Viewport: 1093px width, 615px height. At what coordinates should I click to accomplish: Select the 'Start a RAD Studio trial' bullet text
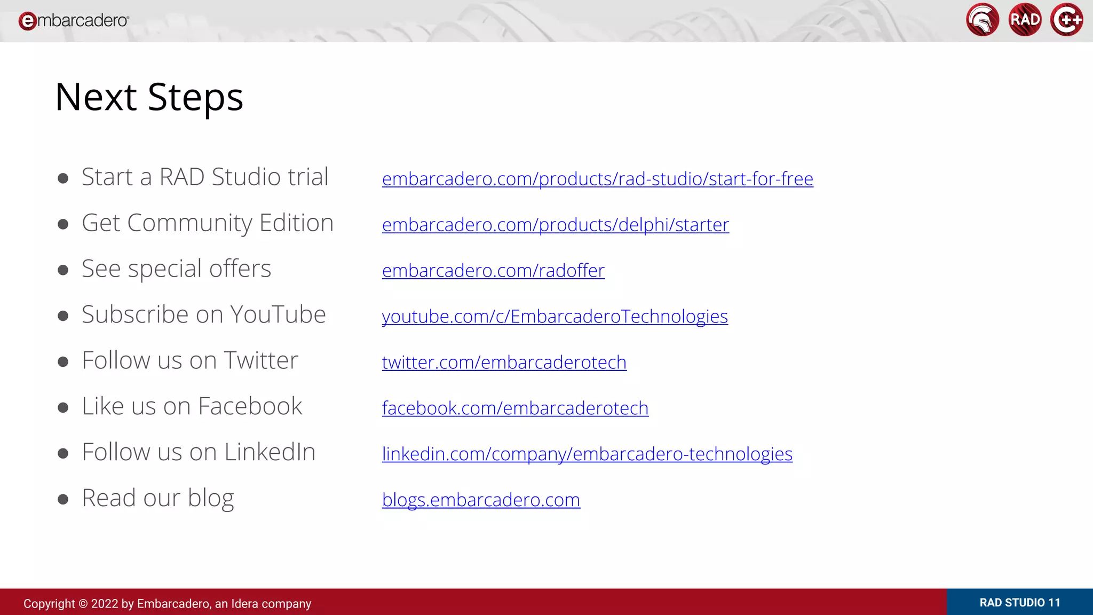(x=205, y=177)
